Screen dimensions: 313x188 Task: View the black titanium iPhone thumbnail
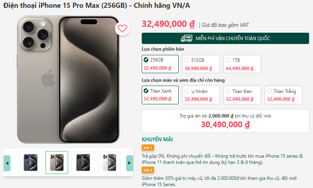(x=83, y=162)
